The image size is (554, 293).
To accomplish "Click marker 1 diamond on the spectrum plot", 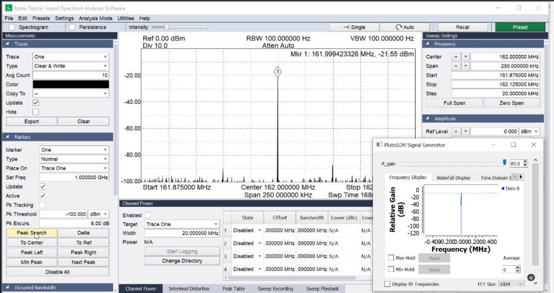I will (278, 72).
